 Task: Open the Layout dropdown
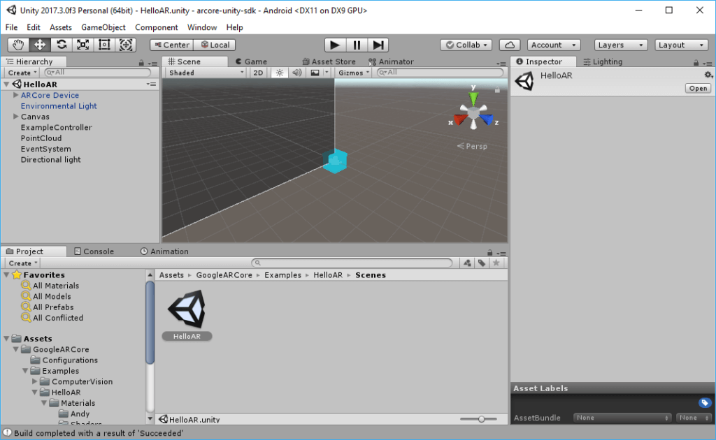click(x=681, y=45)
